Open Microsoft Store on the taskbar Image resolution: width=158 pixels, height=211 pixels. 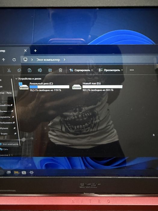(x=24, y=172)
